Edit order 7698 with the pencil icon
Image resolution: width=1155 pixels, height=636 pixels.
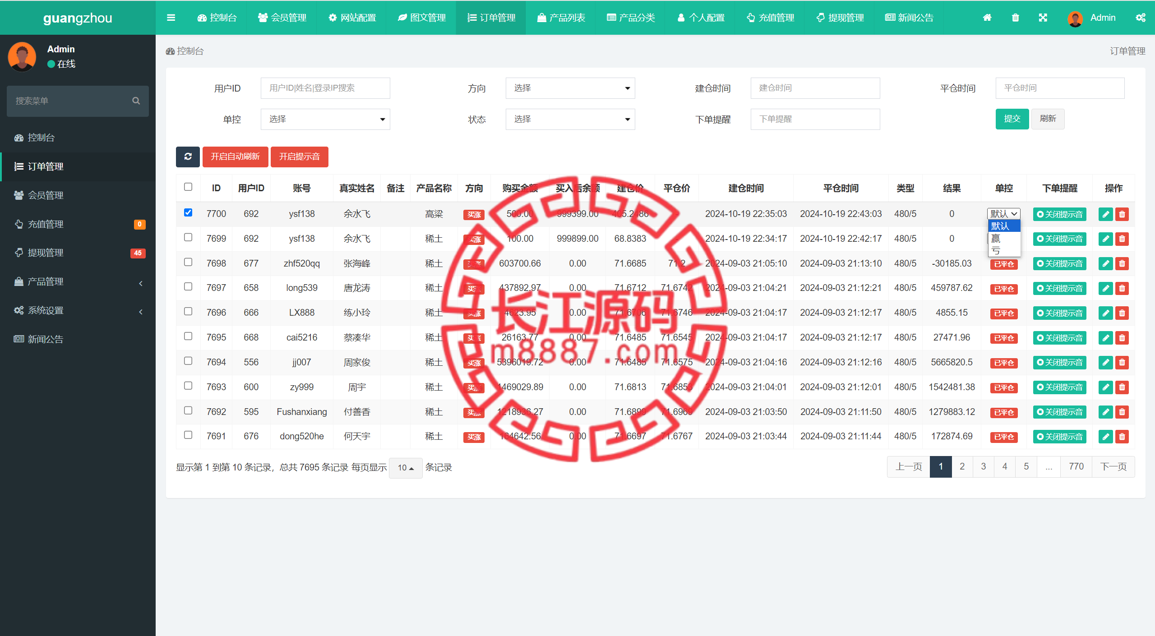[x=1105, y=263]
